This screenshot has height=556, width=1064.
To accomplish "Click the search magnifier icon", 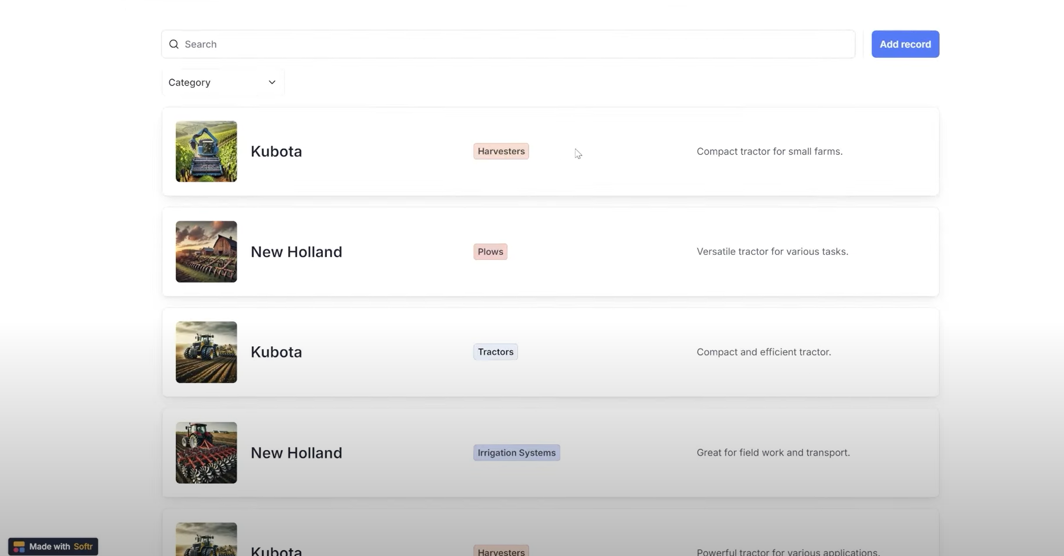I will pos(174,44).
